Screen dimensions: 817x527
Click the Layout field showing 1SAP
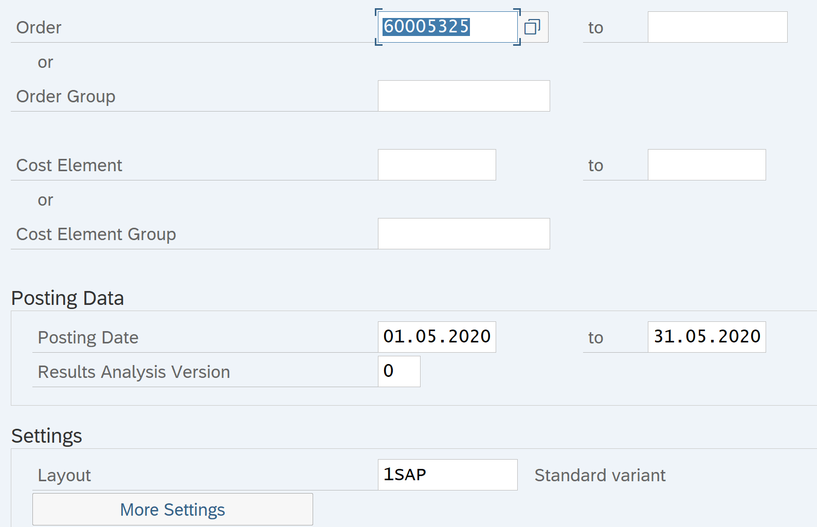447,475
